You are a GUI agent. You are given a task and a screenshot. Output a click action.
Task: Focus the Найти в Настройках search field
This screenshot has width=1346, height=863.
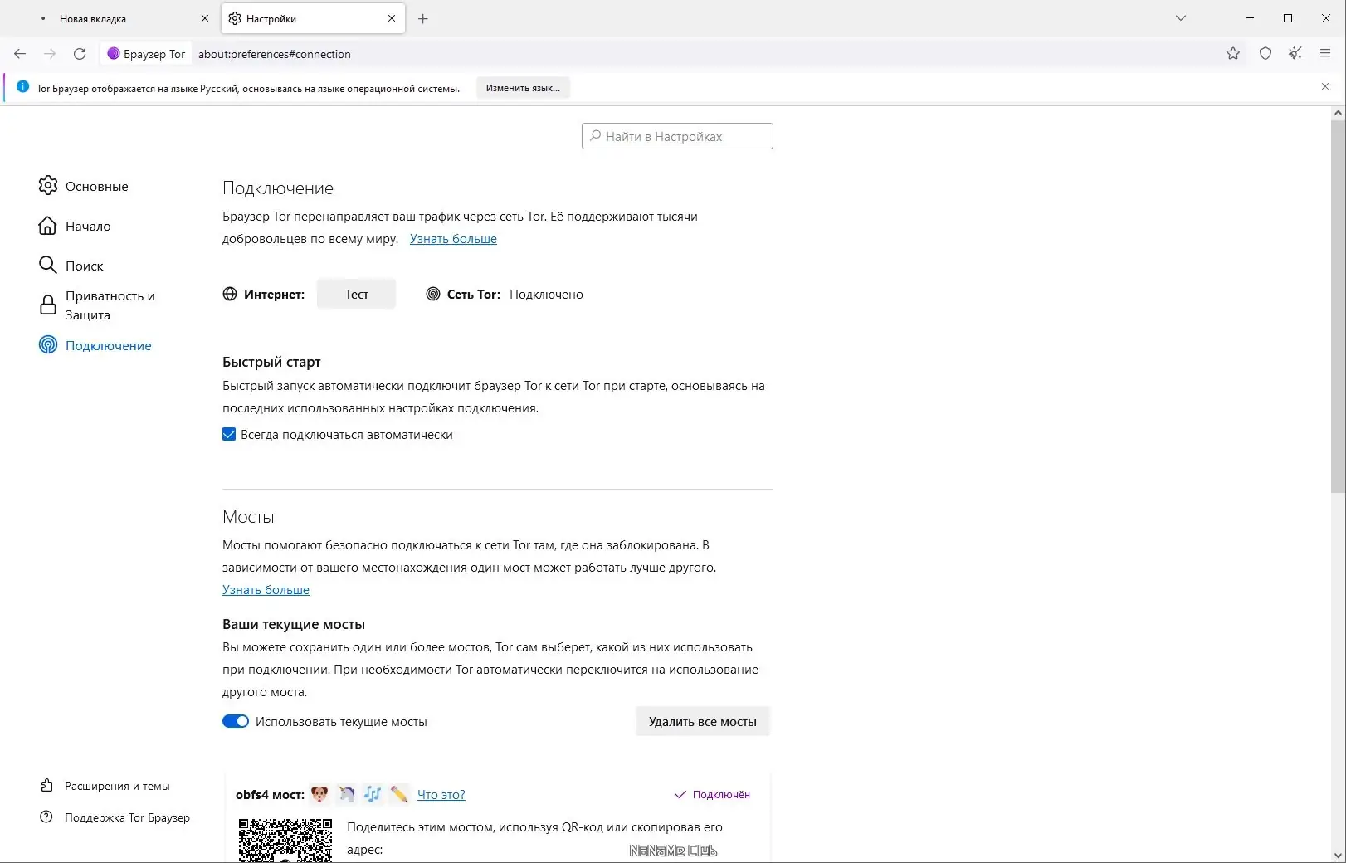(x=677, y=136)
